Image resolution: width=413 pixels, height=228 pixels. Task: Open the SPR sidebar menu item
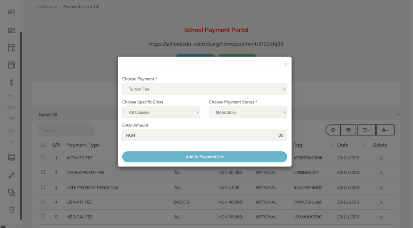tap(12, 107)
